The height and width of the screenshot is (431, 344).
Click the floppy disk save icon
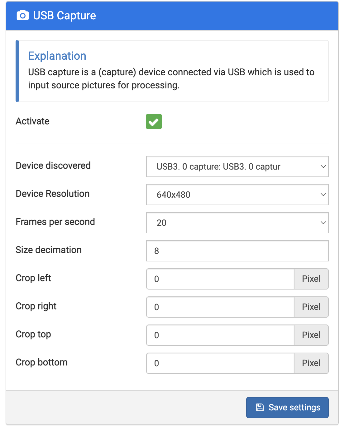tap(260, 407)
